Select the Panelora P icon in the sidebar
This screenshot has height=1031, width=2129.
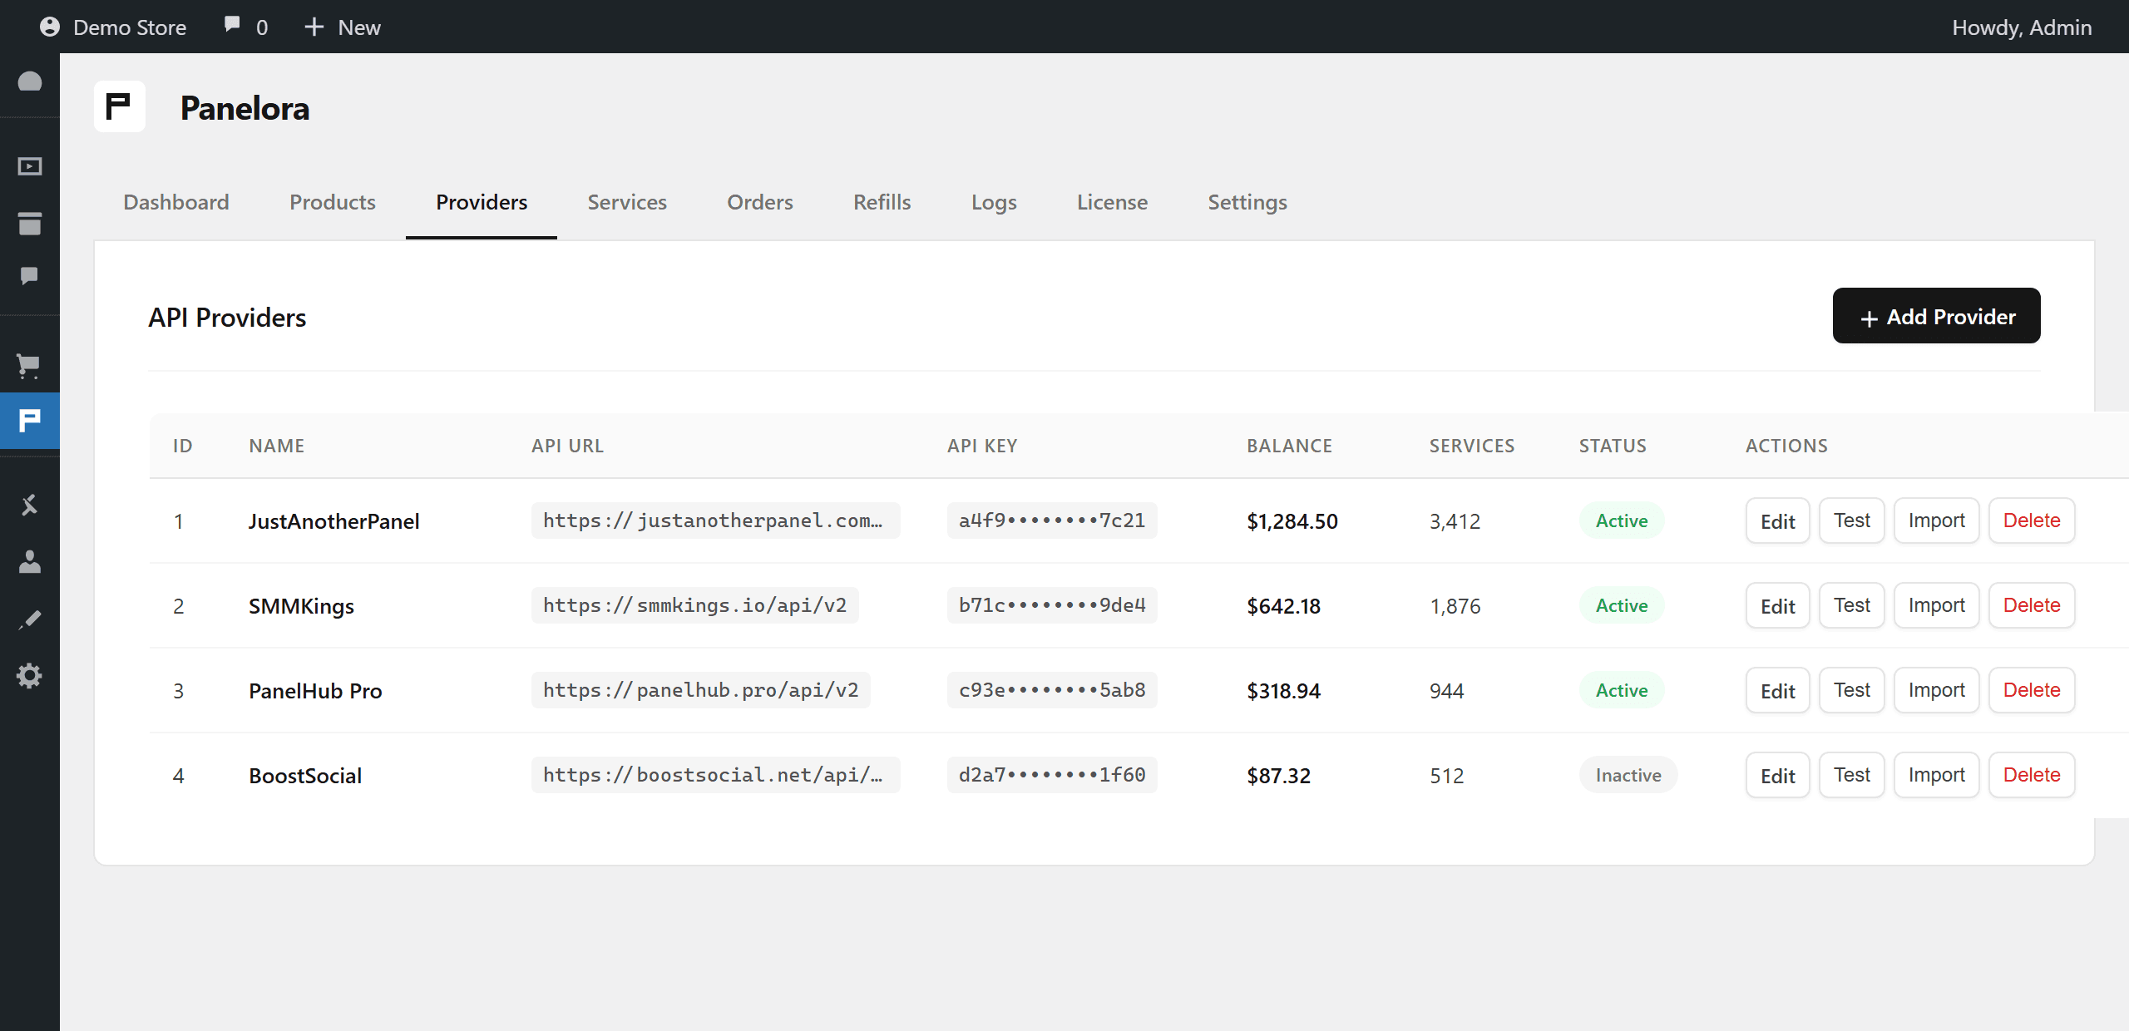click(30, 421)
